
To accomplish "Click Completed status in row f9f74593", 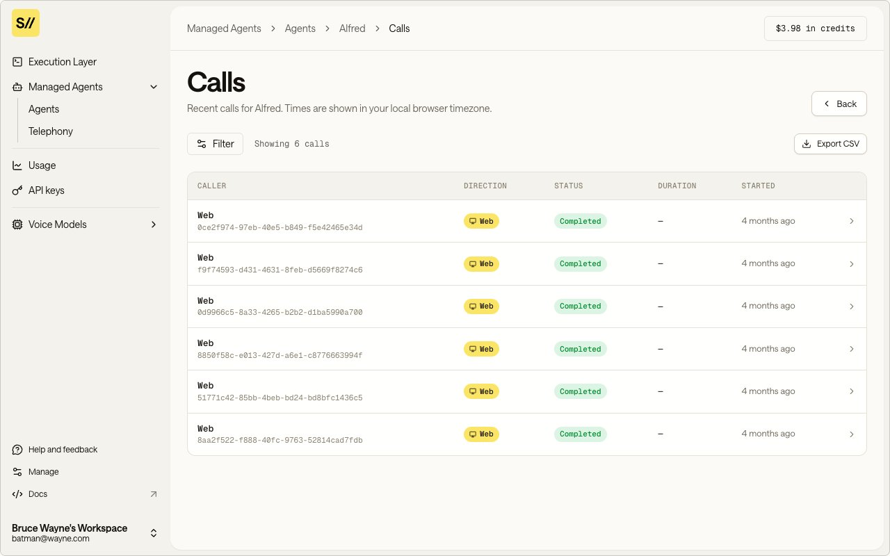I will pyautogui.click(x=581, y=264).
